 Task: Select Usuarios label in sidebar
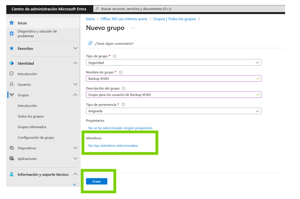[24, 84]
